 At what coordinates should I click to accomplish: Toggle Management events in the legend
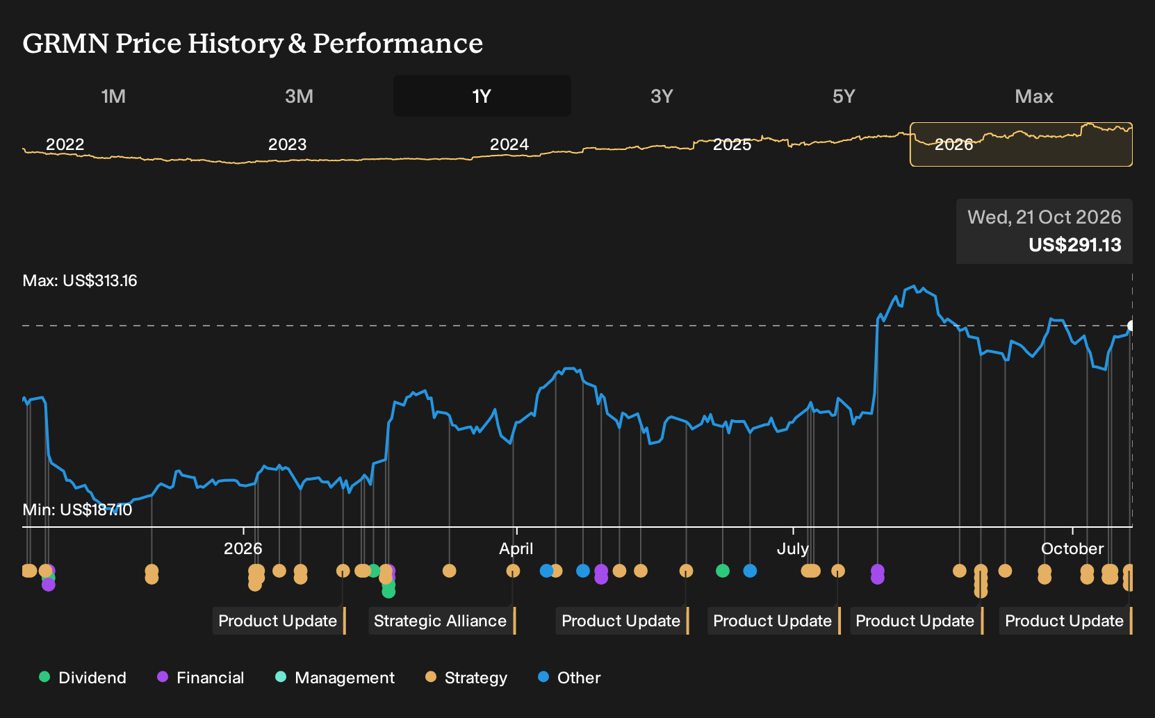pos(335,677)
